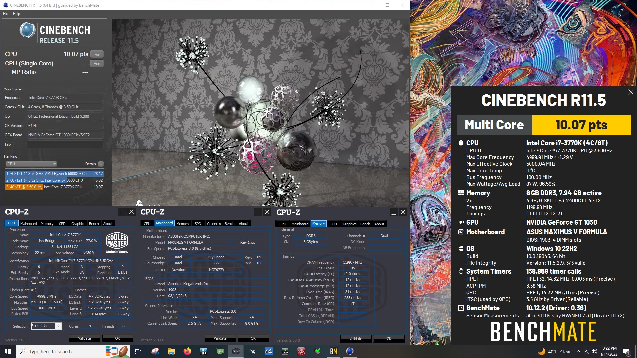Run the CPU multi-core benchmark
The image size is (637, 358).
click(x=97, y=54)
